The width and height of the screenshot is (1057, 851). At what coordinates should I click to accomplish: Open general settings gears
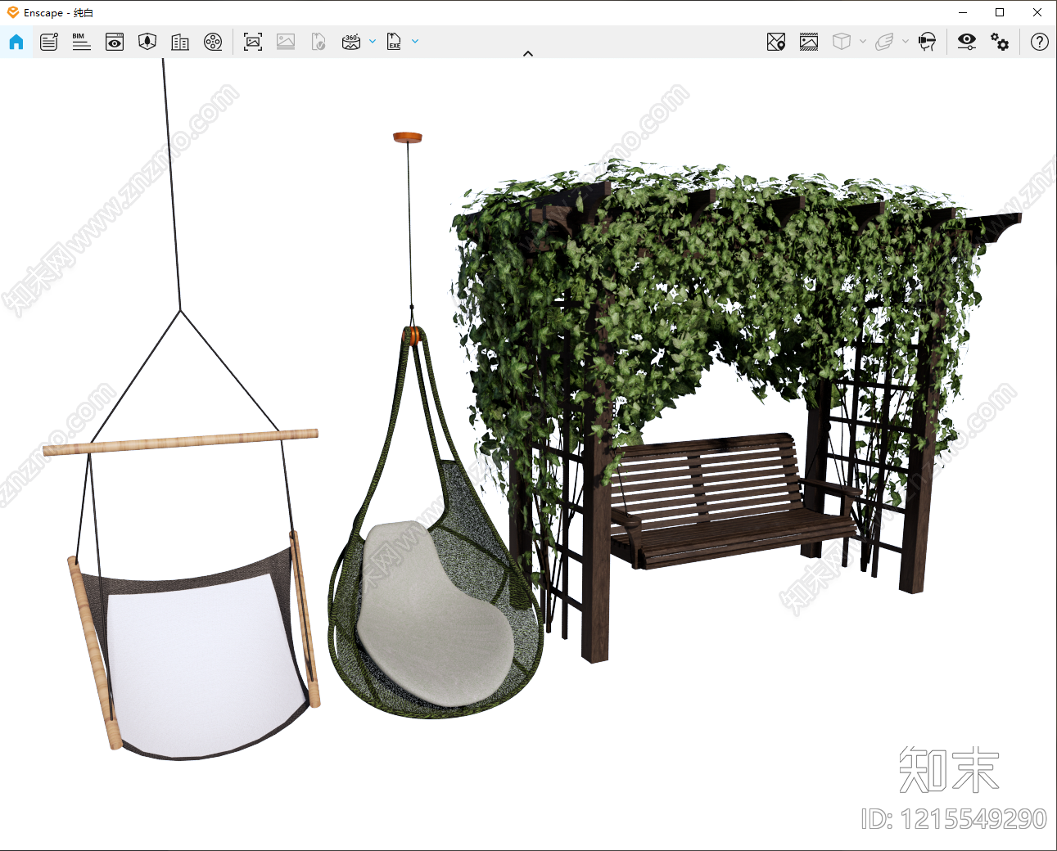coord(1000,42)
